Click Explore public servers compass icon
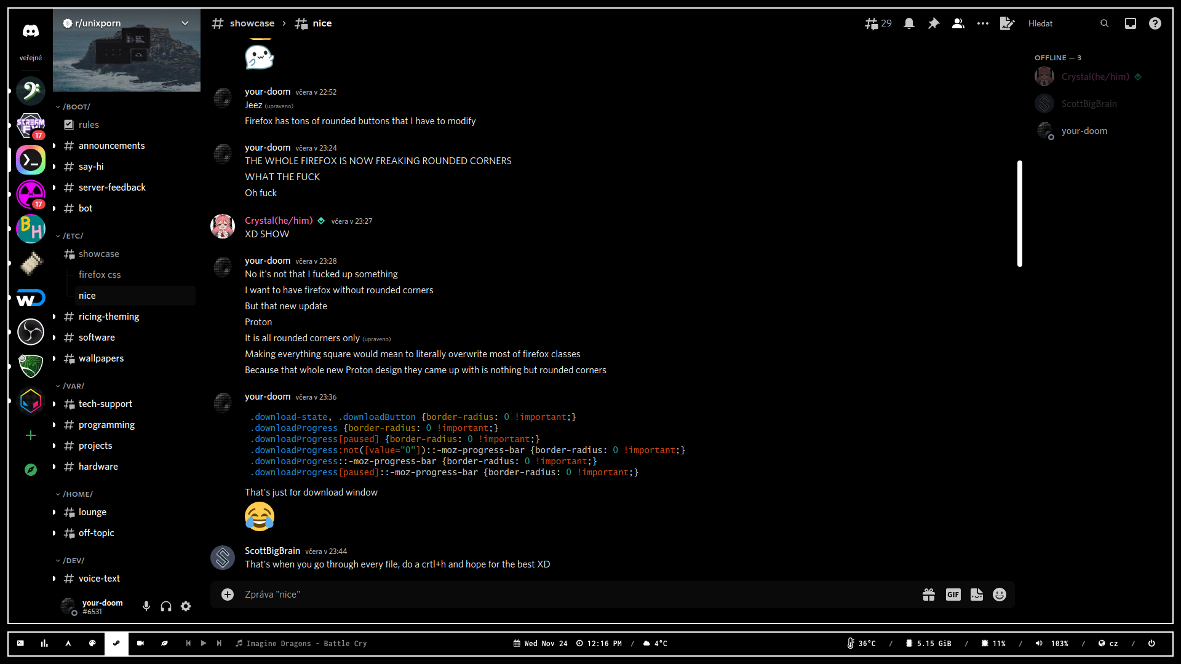The image size is (1181, 664). pyautogui.click(x=31, y=470)
